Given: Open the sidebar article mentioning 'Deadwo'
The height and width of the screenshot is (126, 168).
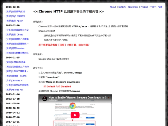Looking at the screenshot, I should point(15,48).
